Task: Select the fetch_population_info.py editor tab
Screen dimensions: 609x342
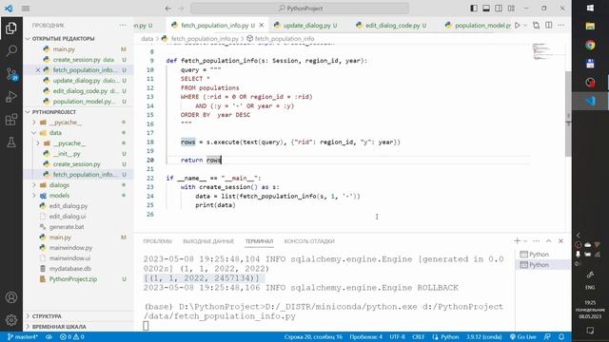Action: [x=214, y=26]
